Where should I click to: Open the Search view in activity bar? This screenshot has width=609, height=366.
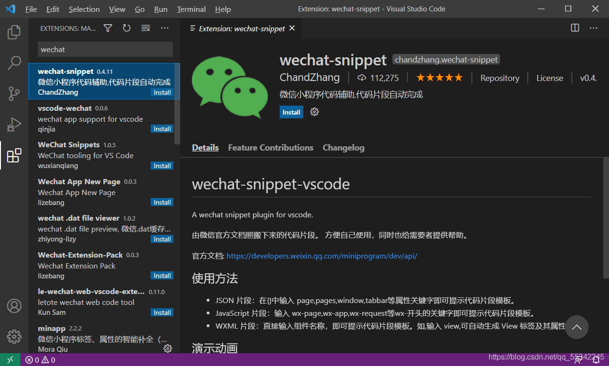[14, 62]
